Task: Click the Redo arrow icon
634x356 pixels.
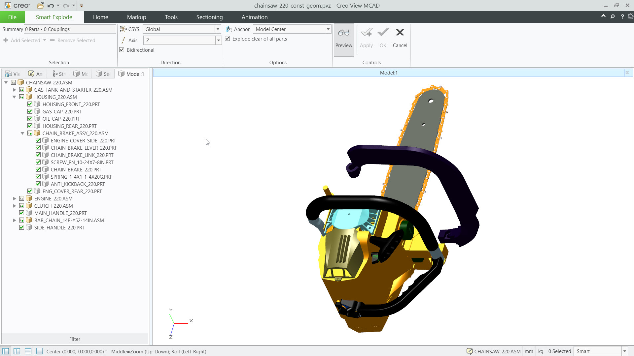Action: pos(66,6)
